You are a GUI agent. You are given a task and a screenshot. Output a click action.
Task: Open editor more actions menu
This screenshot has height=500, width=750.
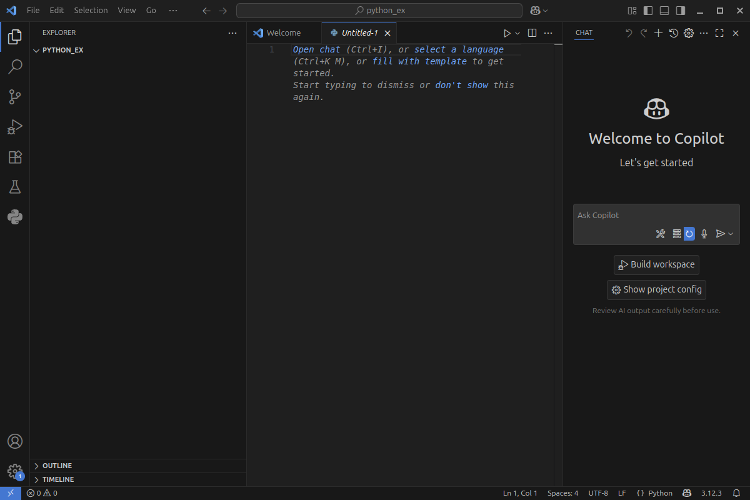click(x=548, y=33)
